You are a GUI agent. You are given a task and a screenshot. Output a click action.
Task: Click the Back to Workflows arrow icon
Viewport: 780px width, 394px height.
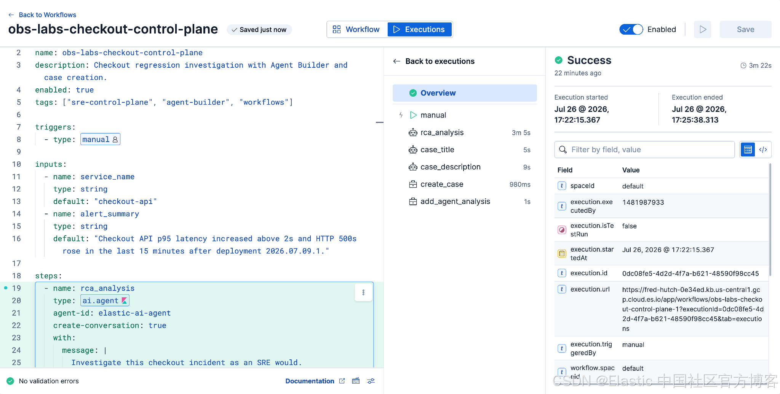coord(11,15)
